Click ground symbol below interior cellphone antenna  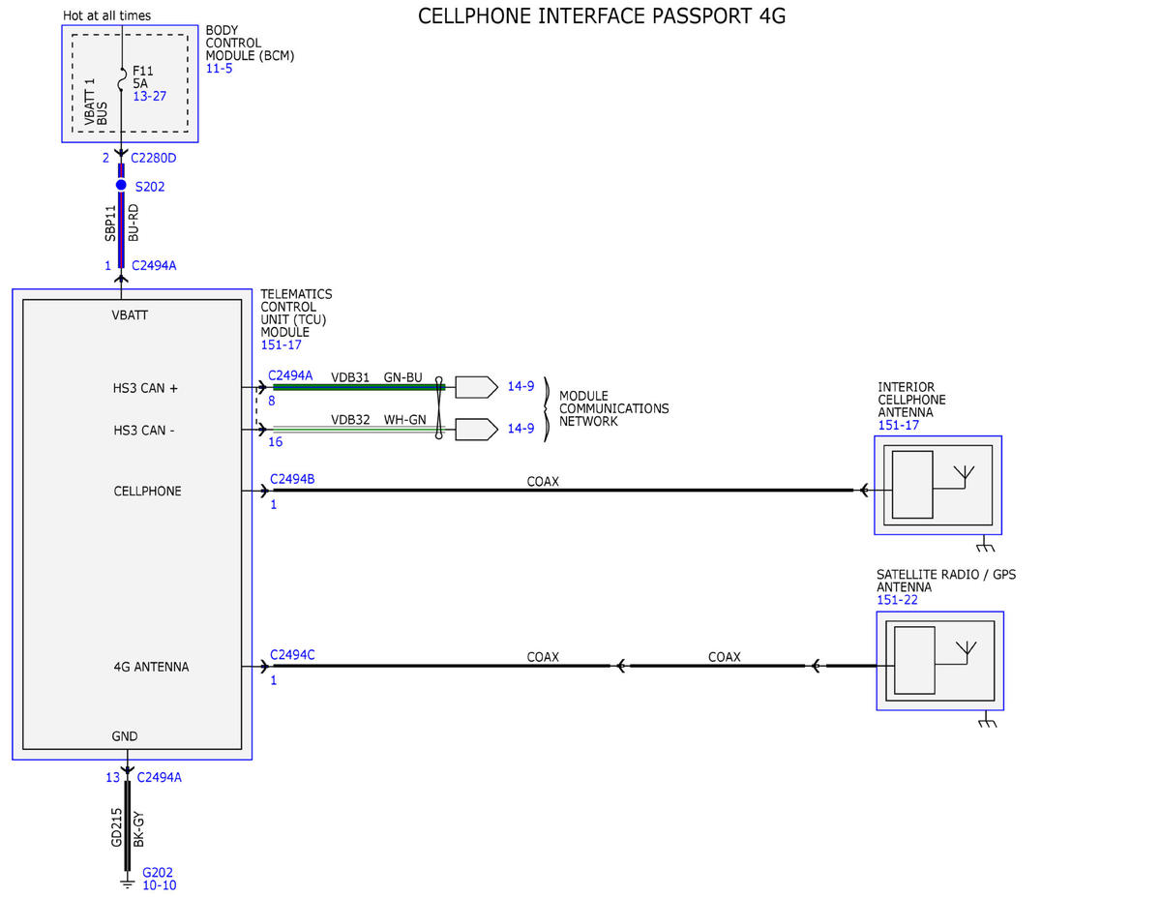point(987,545)
